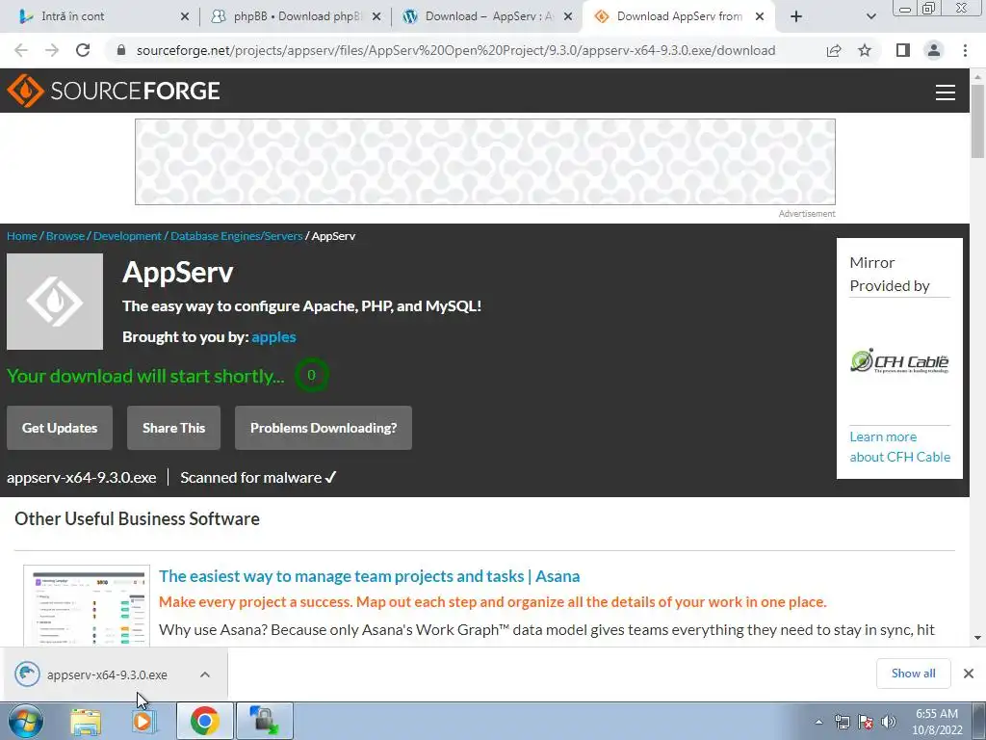
Task: Click the Problems Downloading? button
Action: tap(324, 428)
